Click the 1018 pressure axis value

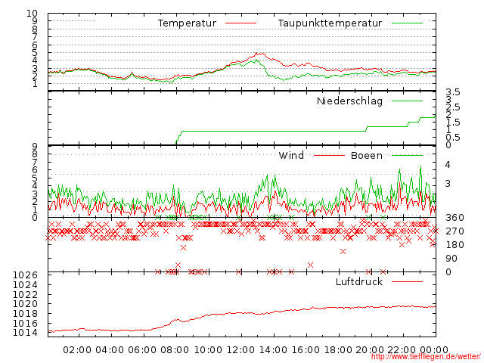click(x=25, y=314)
